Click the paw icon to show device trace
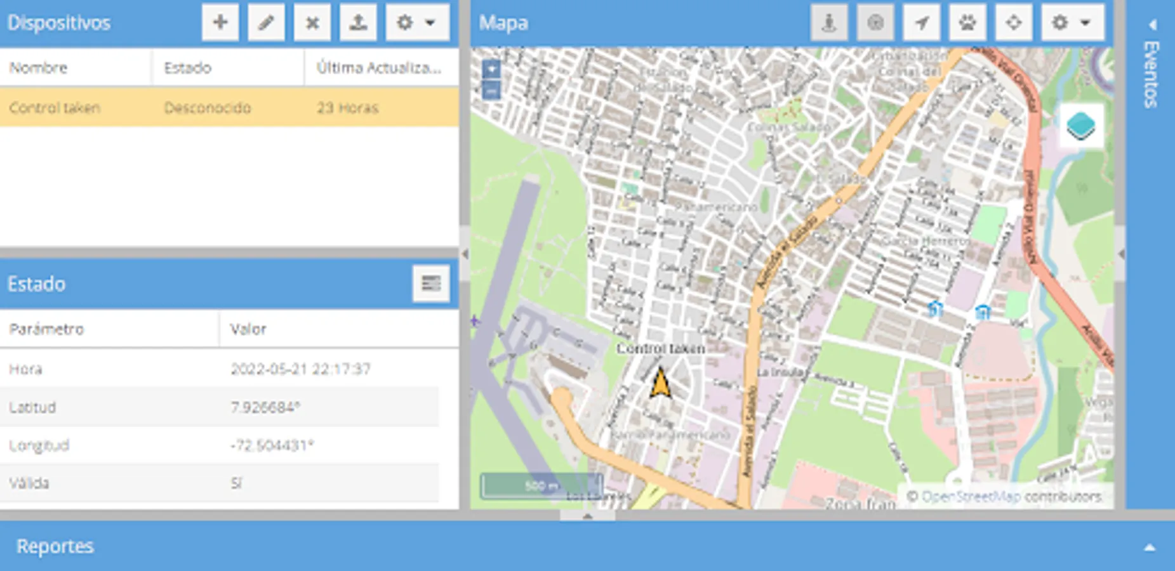 coord(967,22)
